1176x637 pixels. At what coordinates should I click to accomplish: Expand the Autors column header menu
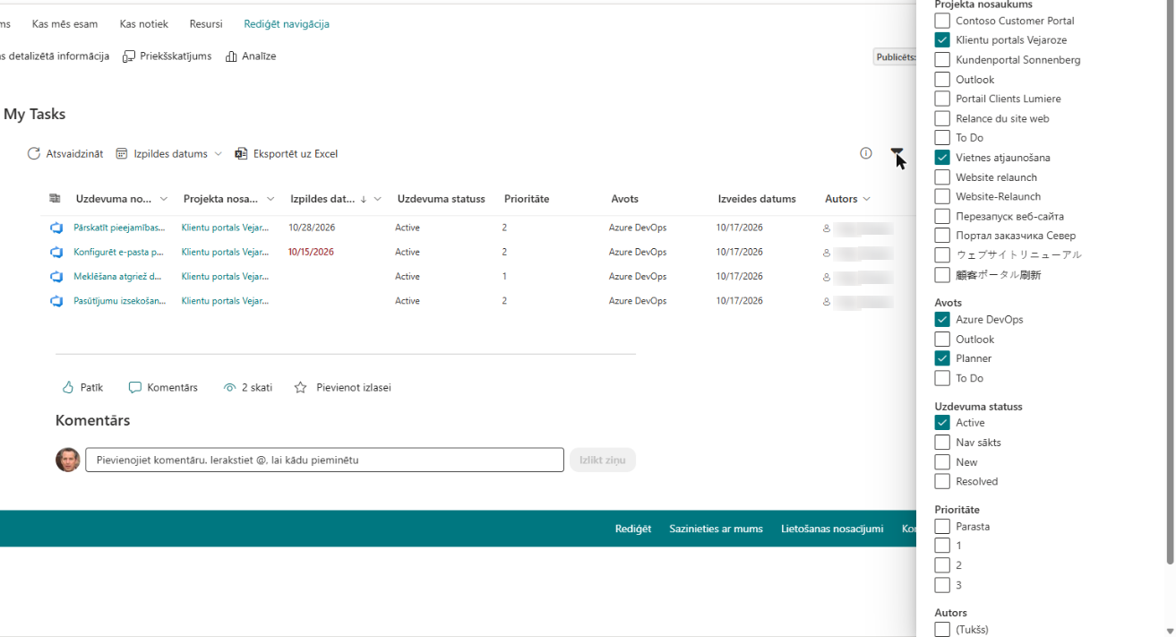(x=866, y=199)
